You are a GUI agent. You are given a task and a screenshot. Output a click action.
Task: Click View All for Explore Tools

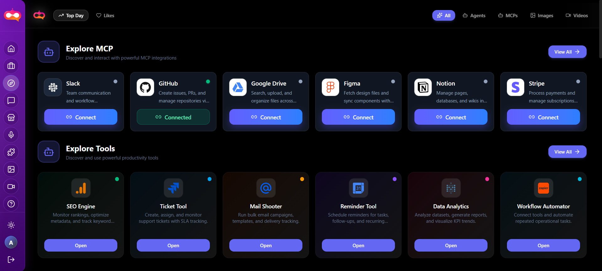(567, 152)
